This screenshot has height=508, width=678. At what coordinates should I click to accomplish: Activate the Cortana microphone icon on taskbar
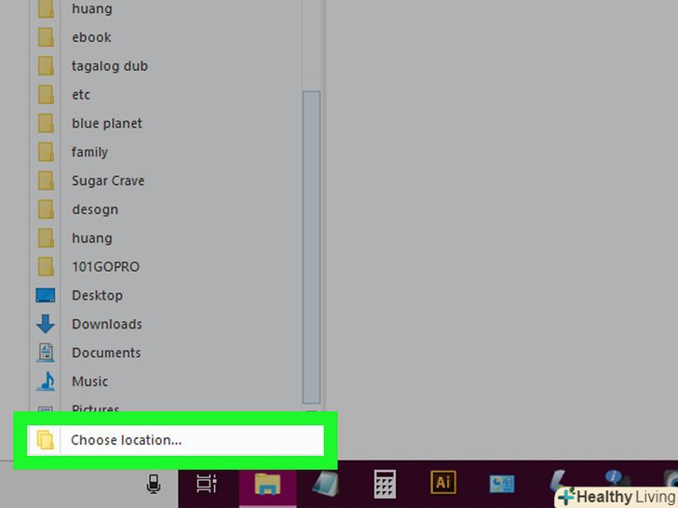pyautogui.click(x=154, y=484)
